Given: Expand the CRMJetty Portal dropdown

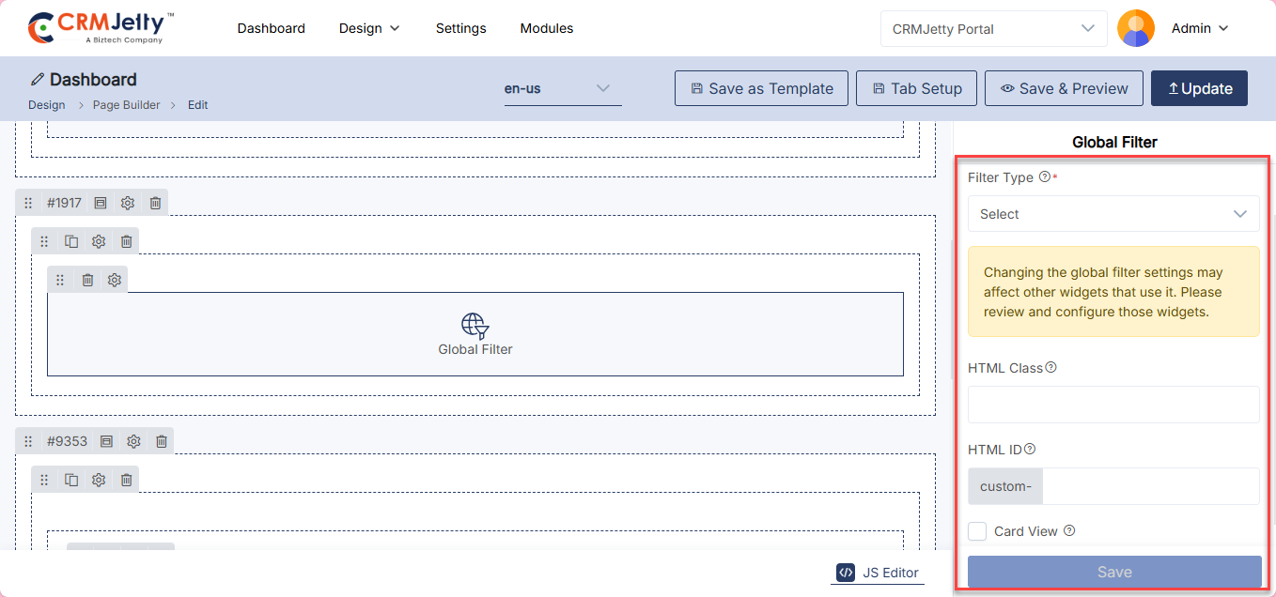Looking at the screenshot, I should pos(993,28).
